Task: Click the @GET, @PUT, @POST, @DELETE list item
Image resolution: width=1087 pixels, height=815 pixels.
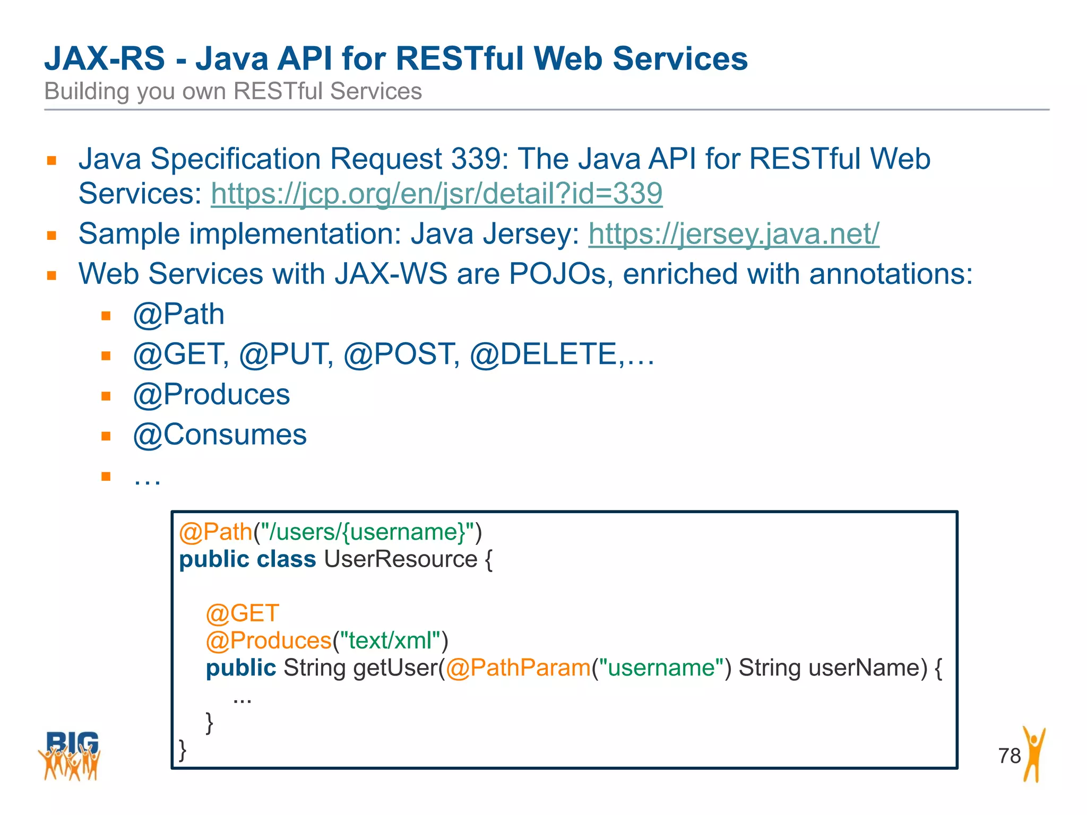Action: click(x=393, y=354)
